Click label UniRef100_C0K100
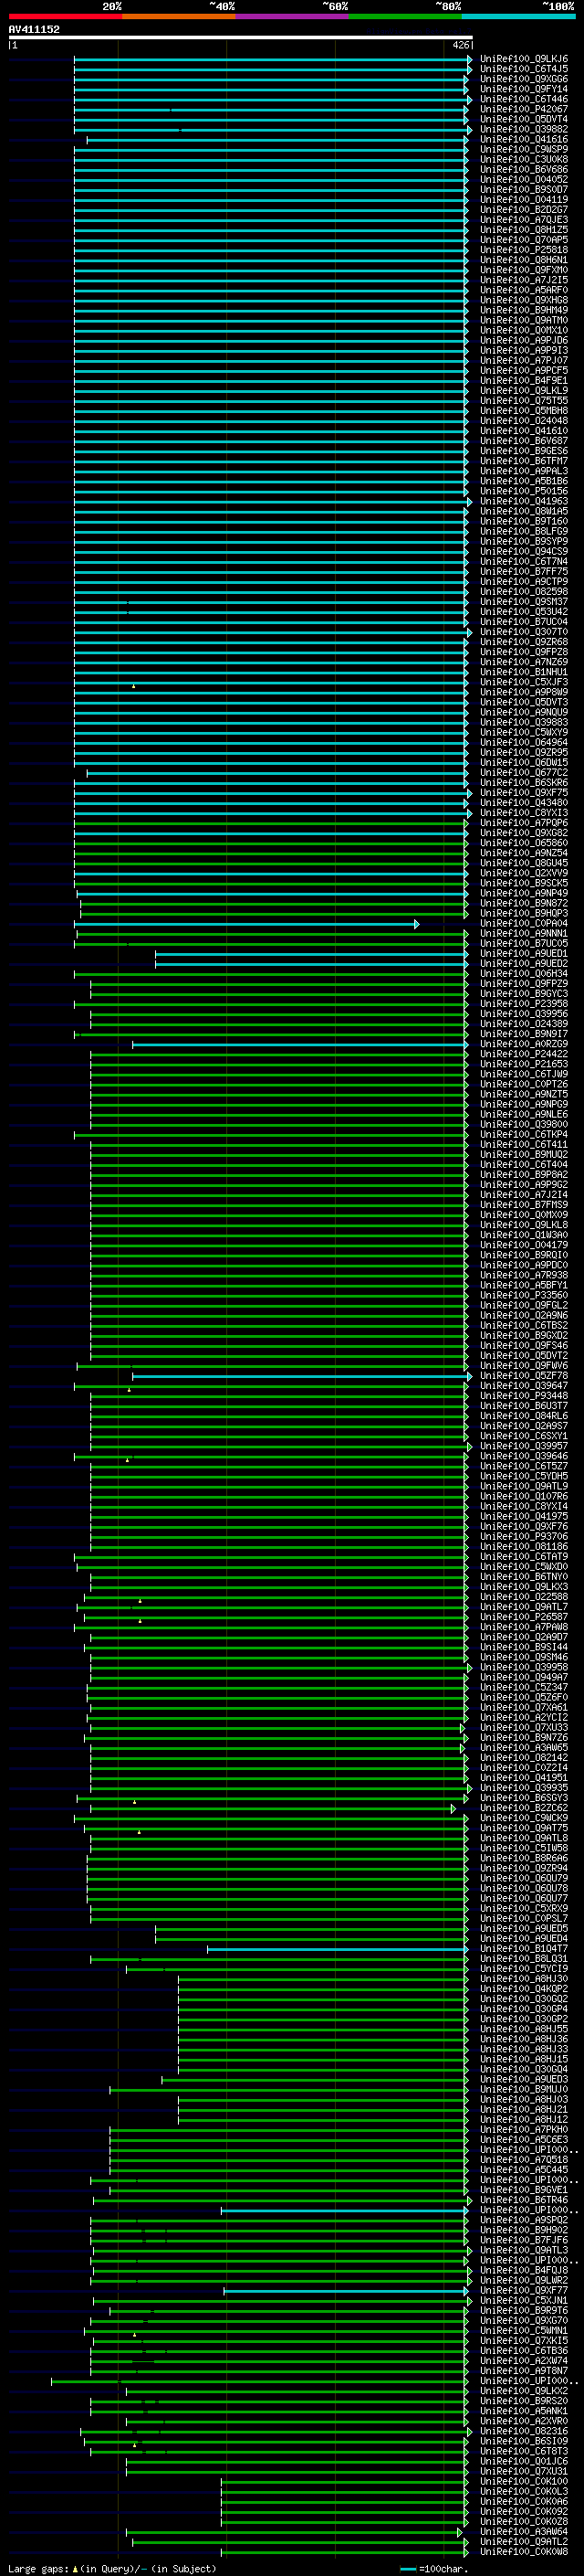Screen dimensions: 584x2576 point(524,2481)
